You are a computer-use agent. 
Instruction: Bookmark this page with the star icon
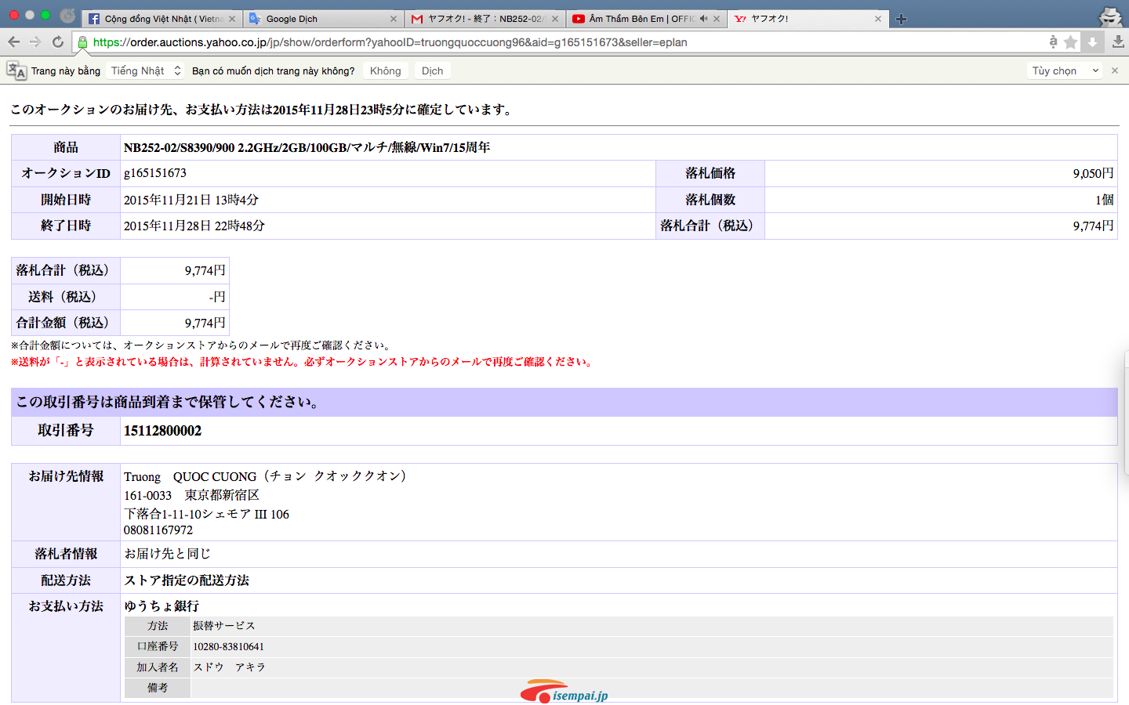pyautogui.click(x=1070, y=42)
